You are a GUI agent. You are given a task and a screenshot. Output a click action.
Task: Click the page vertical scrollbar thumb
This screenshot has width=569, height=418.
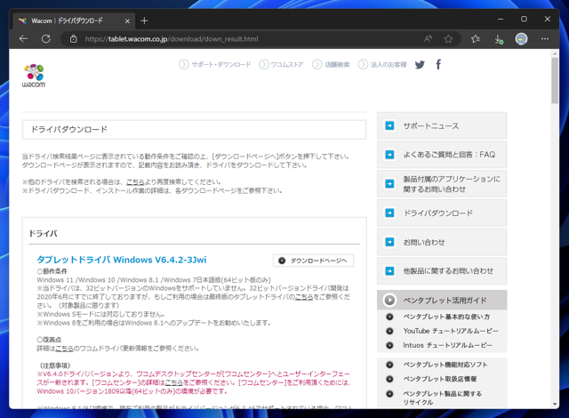pos(555,81)
